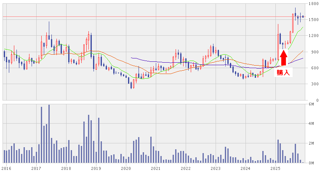Click the 0M volume axis label
The width and height of the screenshot is (320, 172).
click(x=312, y=163)
